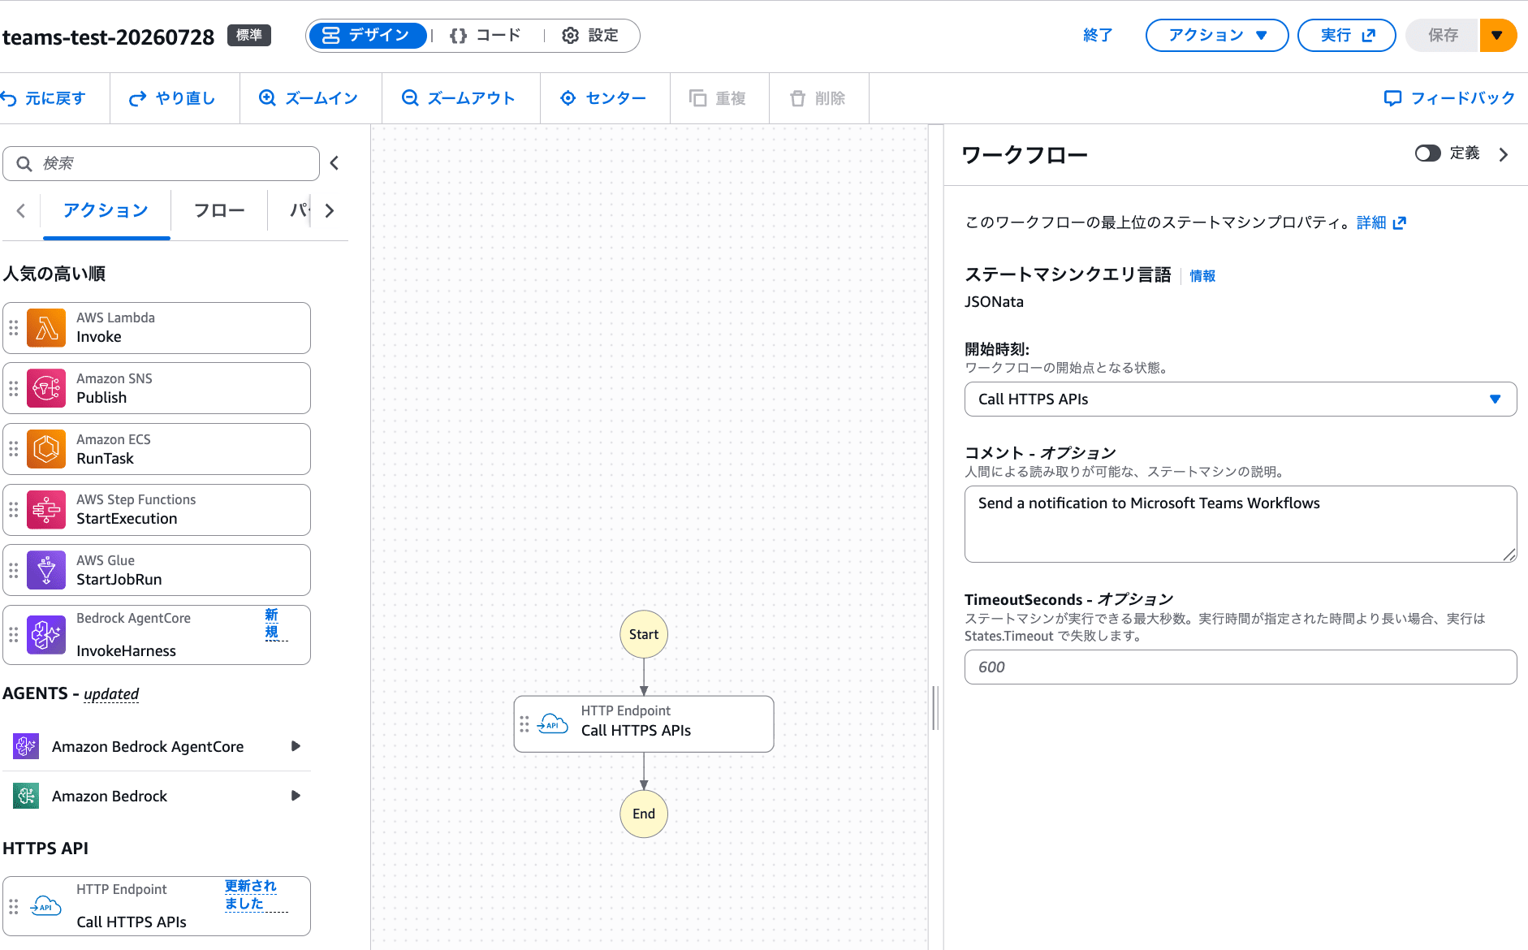Image resolution: width=1528 pixels, height=950 pixels.
Task: Redo with the やり直し button
Action: point(173,98)
